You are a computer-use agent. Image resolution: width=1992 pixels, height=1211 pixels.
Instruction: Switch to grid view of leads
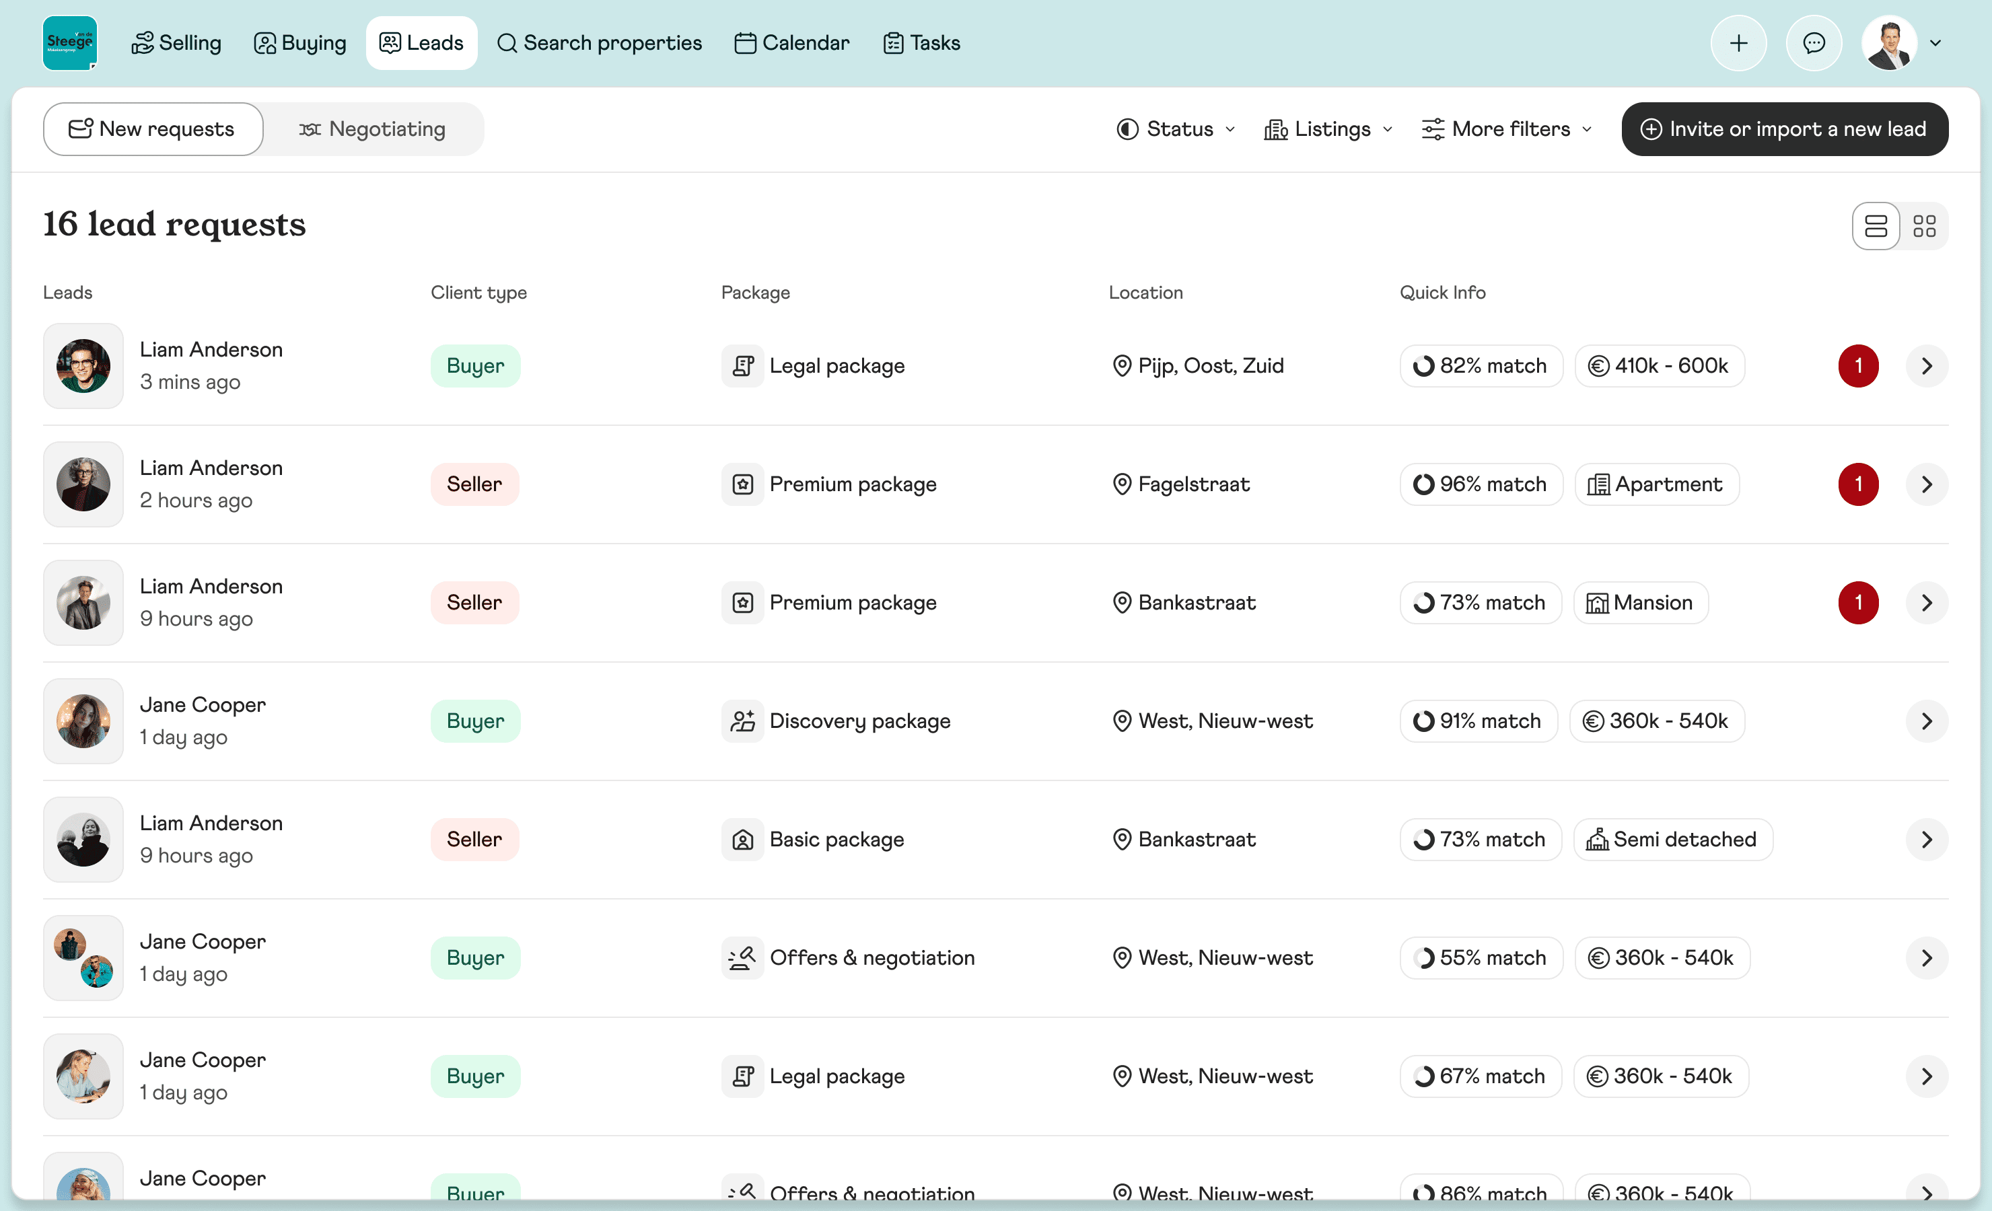pyautogui.click(x=1925, y=225)
